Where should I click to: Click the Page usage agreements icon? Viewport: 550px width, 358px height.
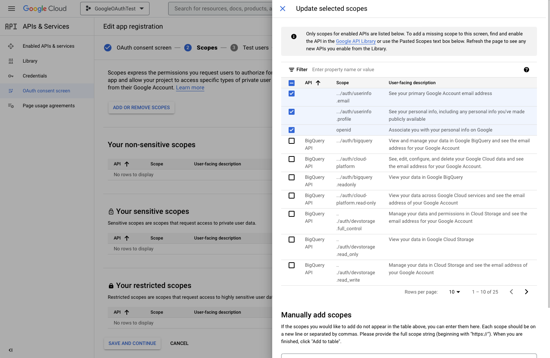[11, 106]
